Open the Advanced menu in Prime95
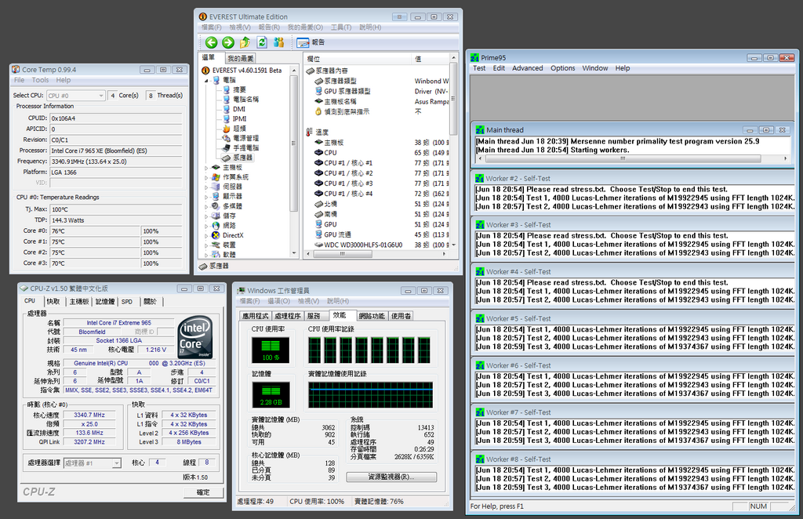Viewport: 803px width, 519px height. (x=527, y=68)
